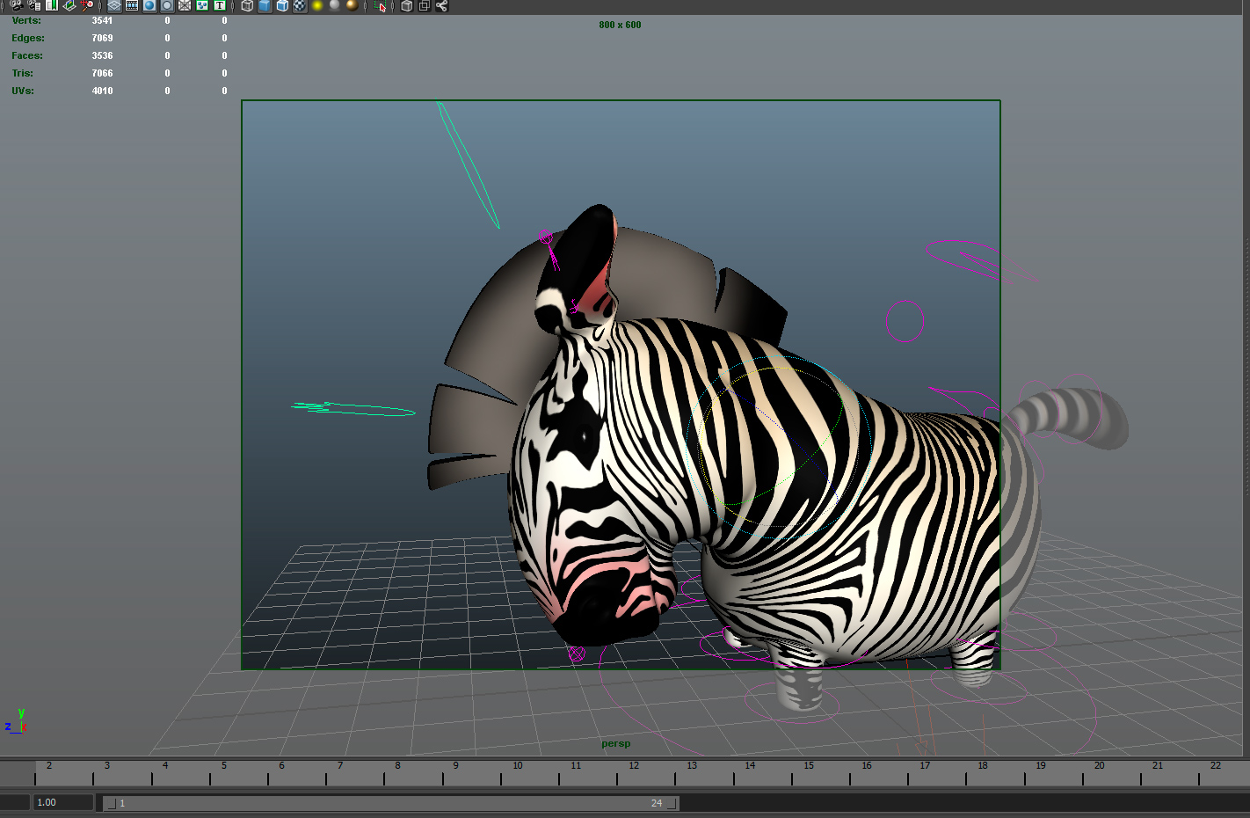1250x818 pixels.
Task: Click the range slider end frame 24
Action: click(x=656, y=802)
